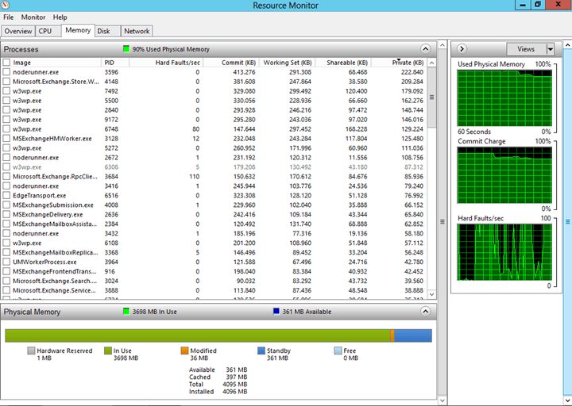Check the UMWorkerProcess.exe checkbox
The width and height of the screenshot is (572, 406).
pyautogui.click(x=6, y=262)
